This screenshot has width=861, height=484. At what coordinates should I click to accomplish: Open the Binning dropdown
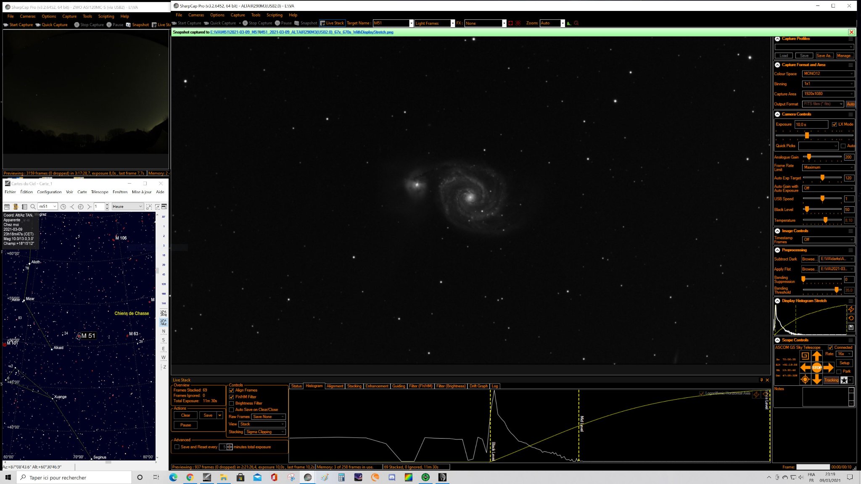point(828,84)
